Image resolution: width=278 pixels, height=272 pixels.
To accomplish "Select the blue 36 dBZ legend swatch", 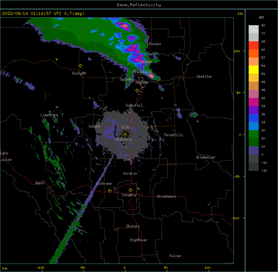I will point(253,118).
